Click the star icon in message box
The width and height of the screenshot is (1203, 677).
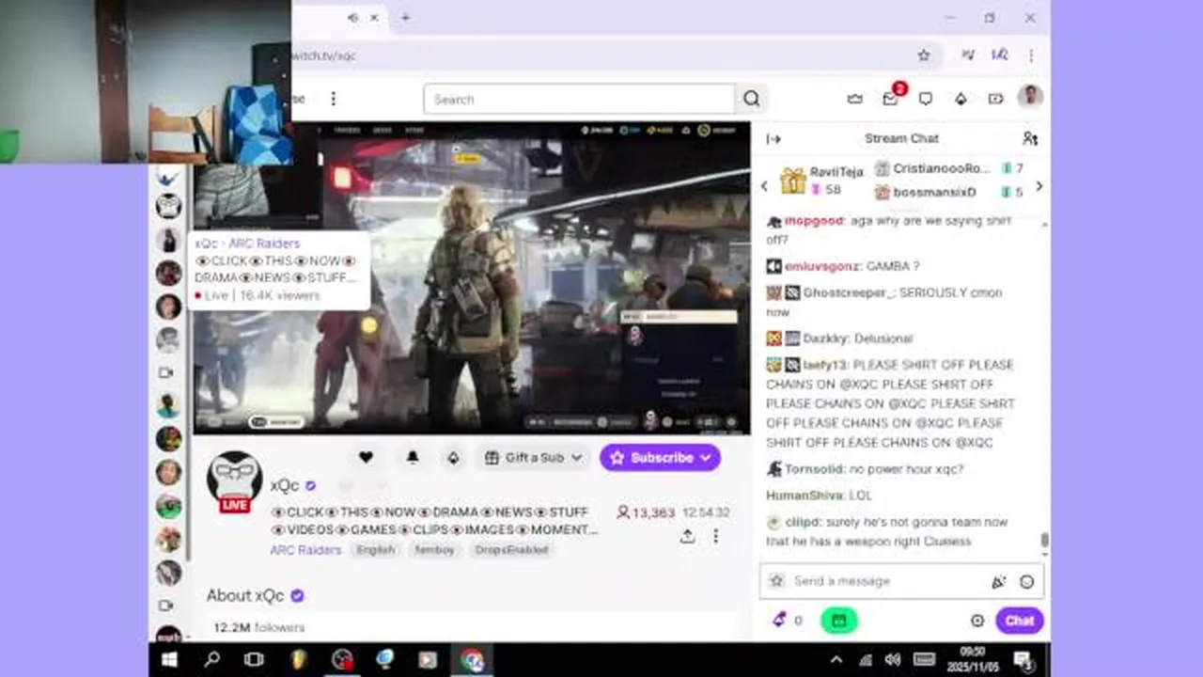776,581
